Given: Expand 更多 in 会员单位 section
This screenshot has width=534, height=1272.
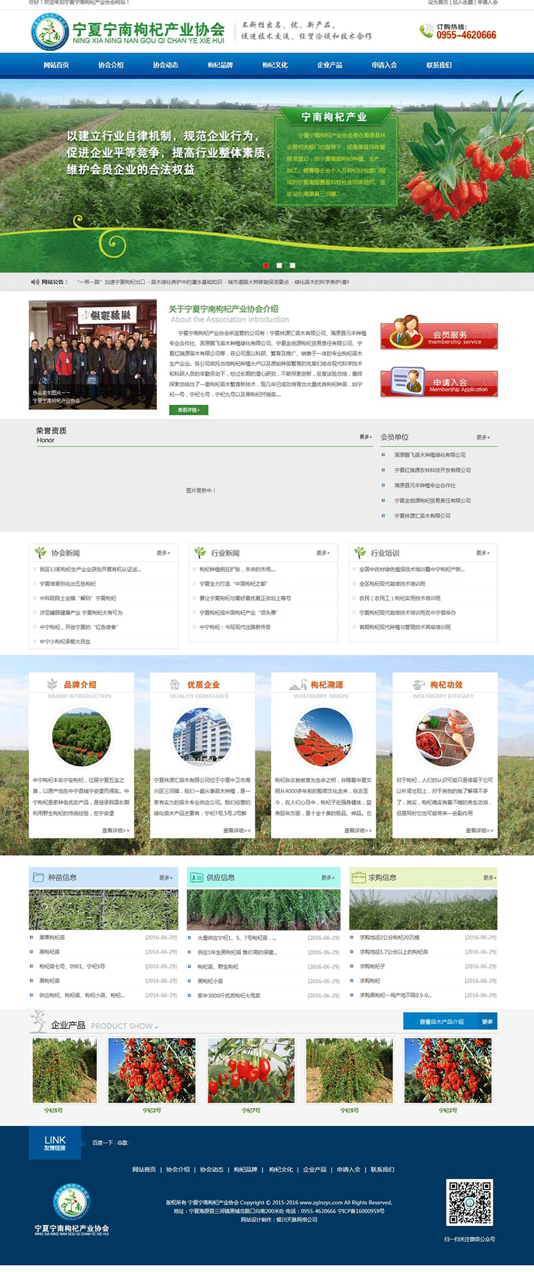Looking at the screenshot, I should click(483, 437).
